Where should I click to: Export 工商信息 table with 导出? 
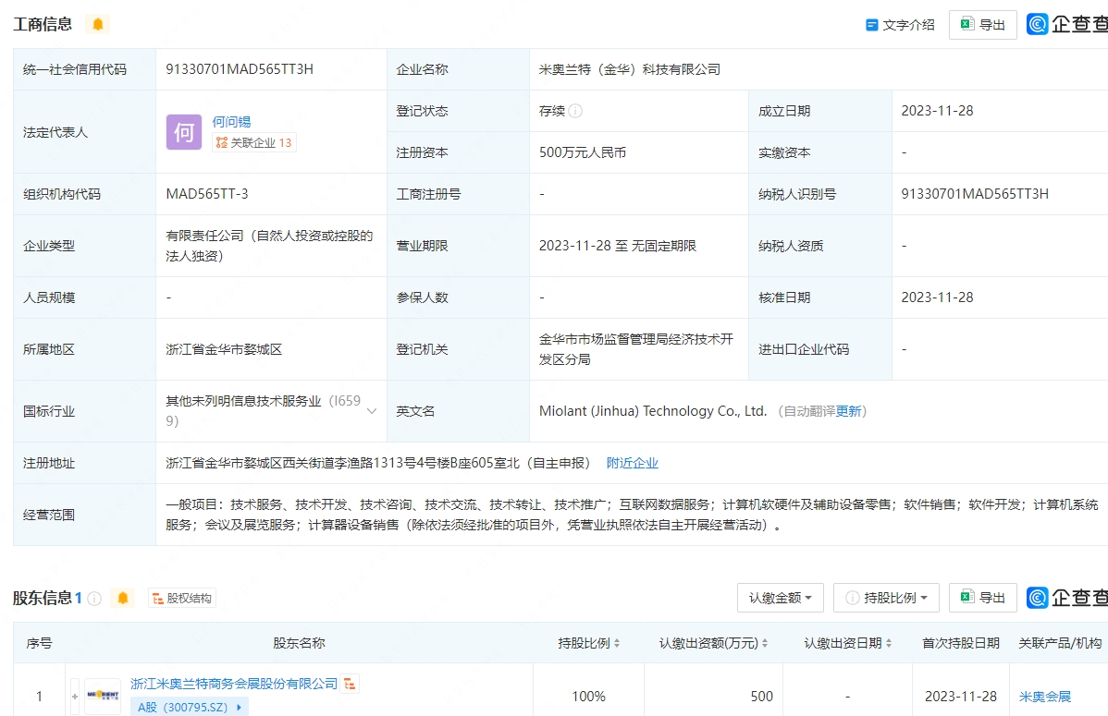pos(982,25)
